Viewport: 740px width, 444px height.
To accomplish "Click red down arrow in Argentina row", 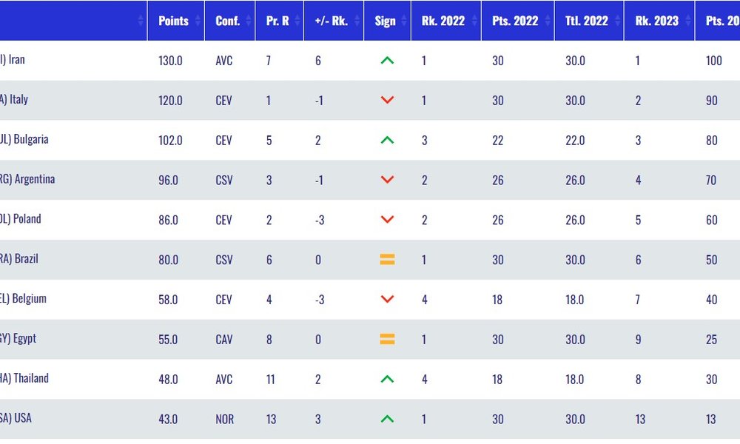I will 387,180.
